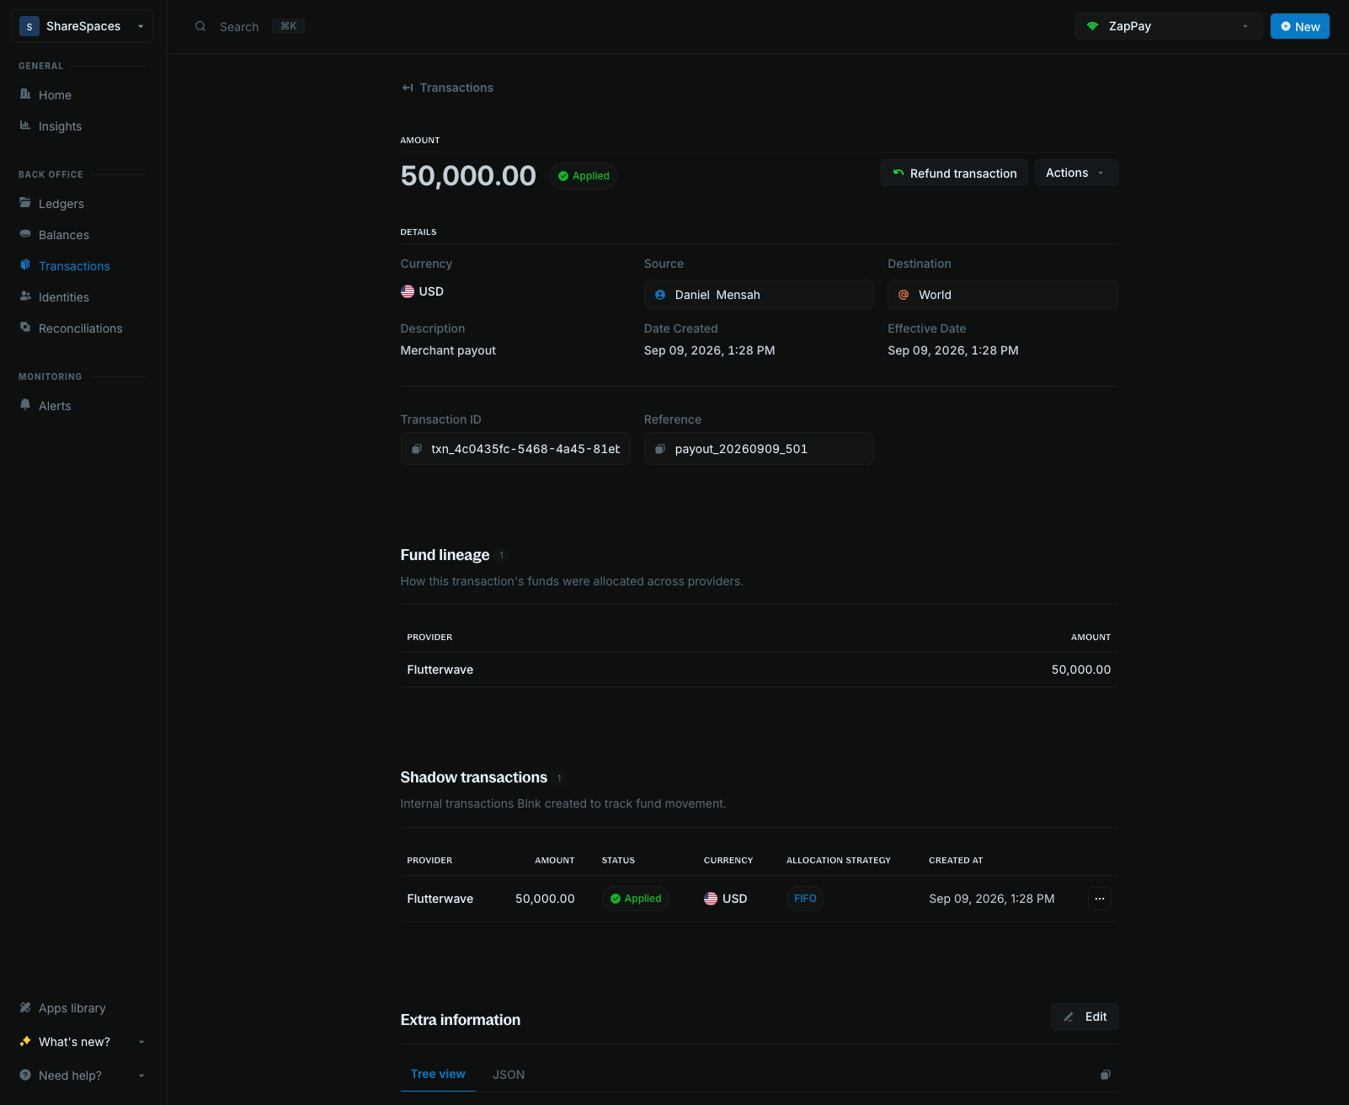Click Flutterwave in Shadow transactions table
Screen dimensions: 1349x1105
tap(440, 899)
